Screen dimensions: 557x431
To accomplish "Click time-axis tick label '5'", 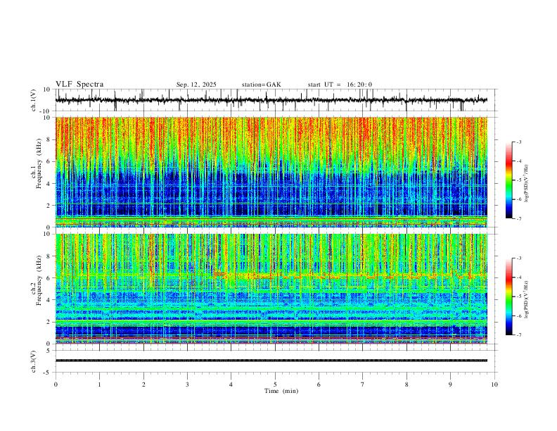I will [275, 385].
